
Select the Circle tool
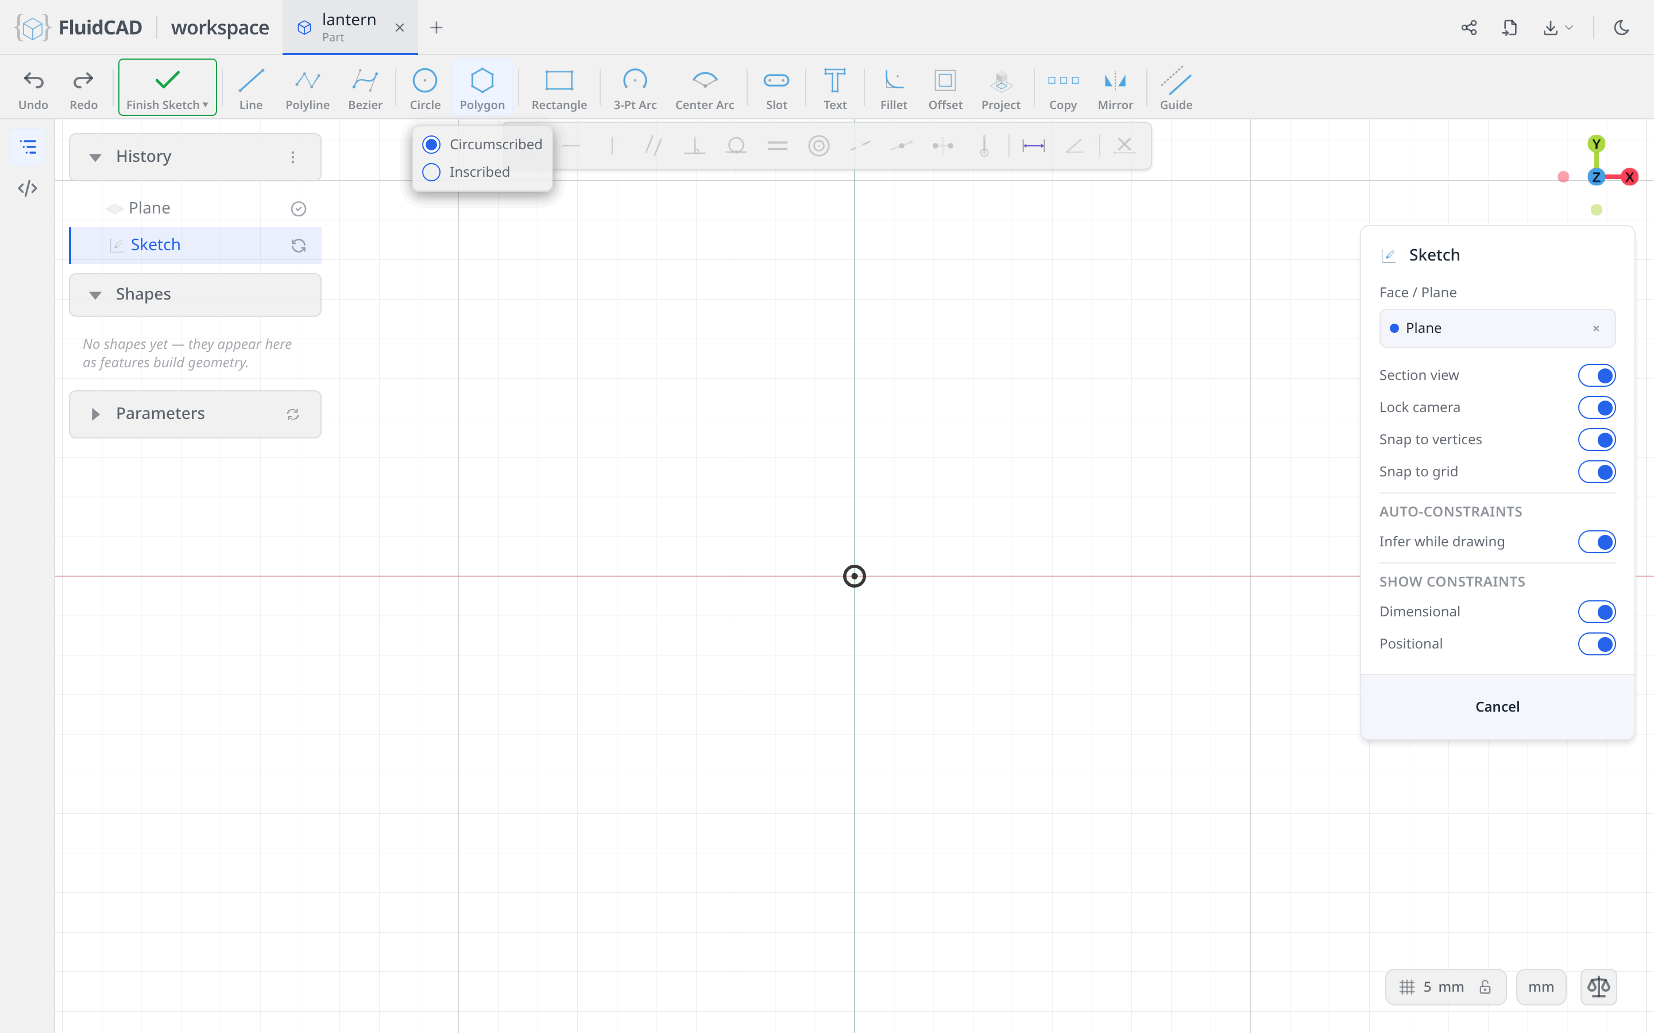pos(424,88)
